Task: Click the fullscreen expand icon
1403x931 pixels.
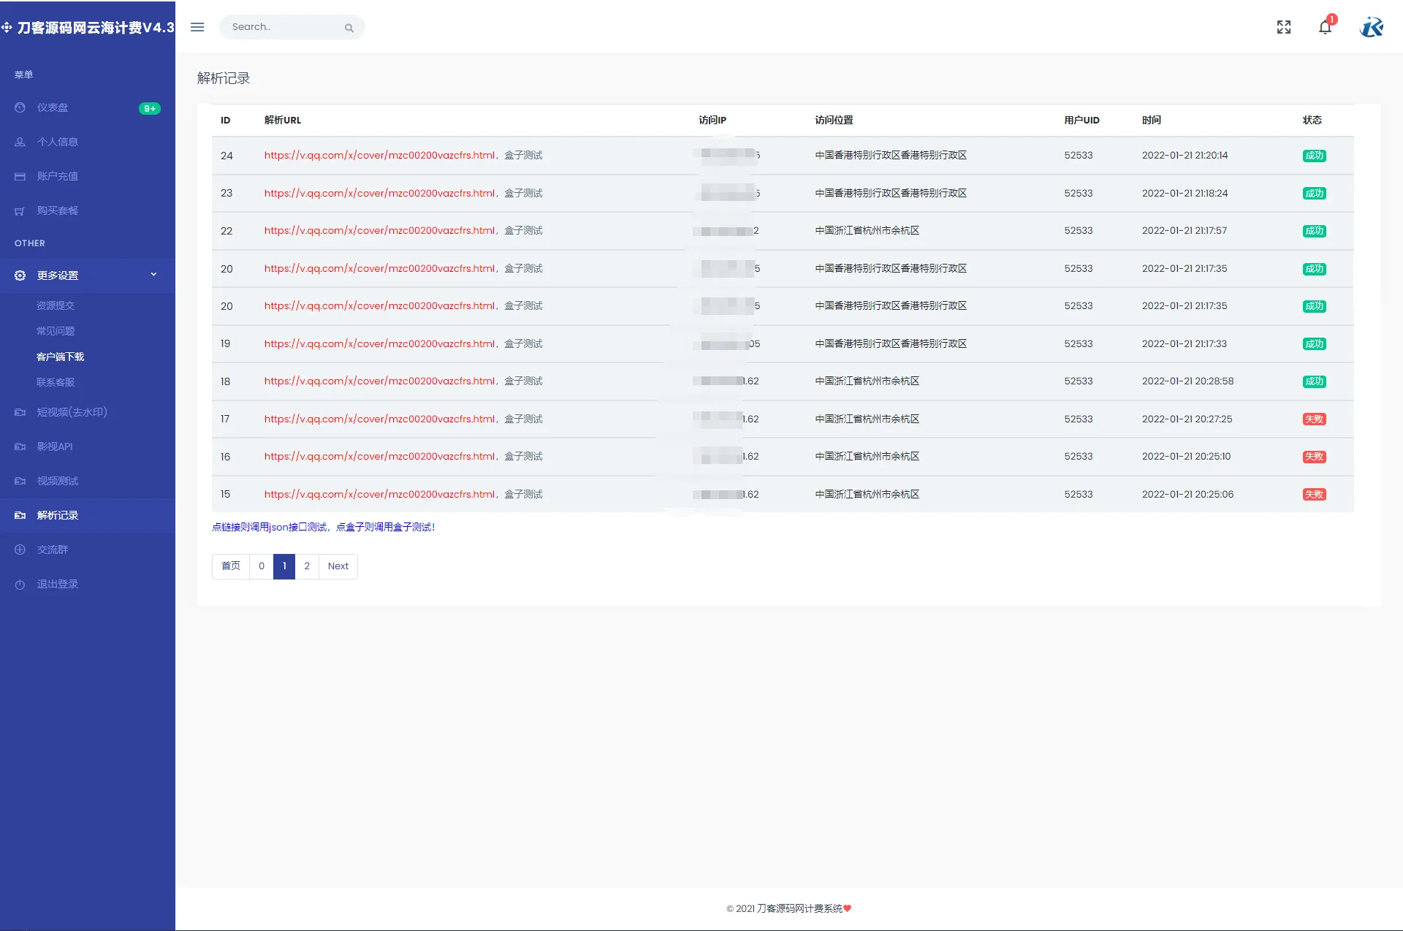Action: [1284, 27]
